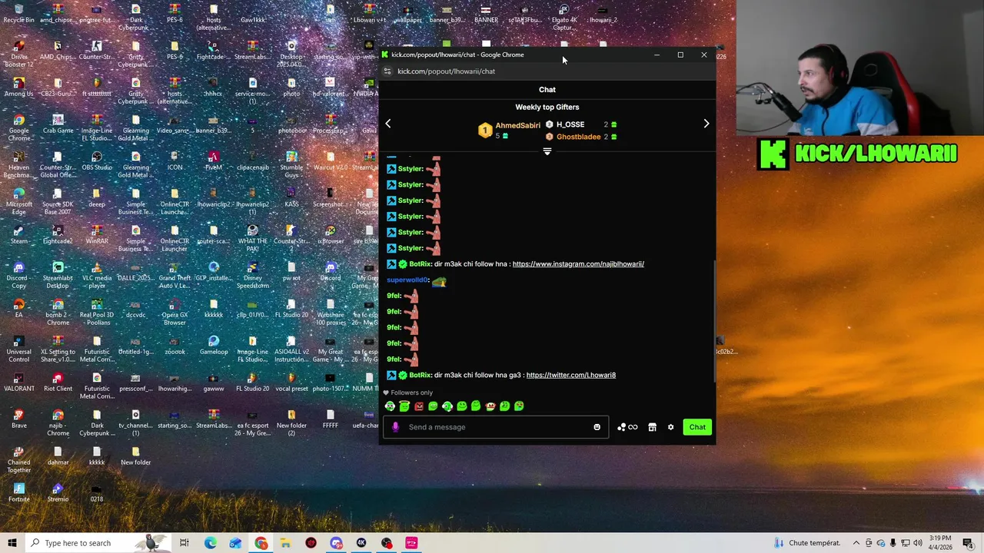This screenshot has height=553, width=984.
Task: Open the twitter.com/Lhowari8 link
Action: pos(571,376)
